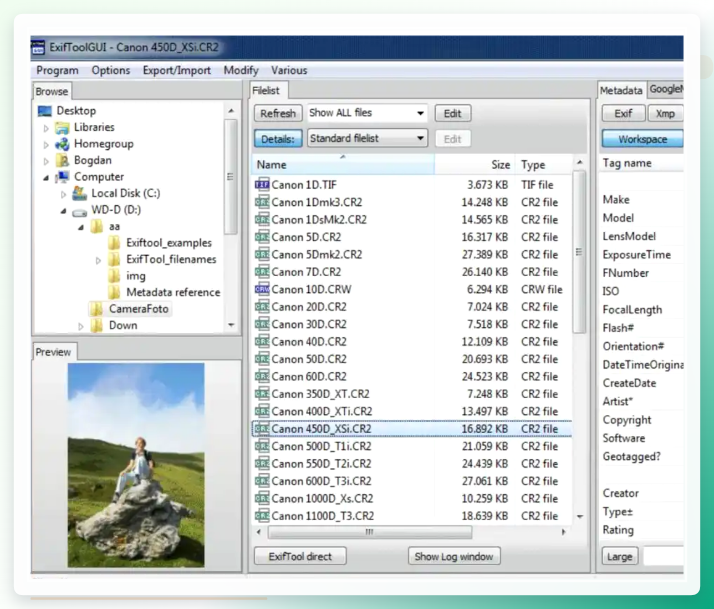This screenshot has height=609, width=714.
Task: Click the CameraFoto folder icon
Action: (x=96, y=309)
